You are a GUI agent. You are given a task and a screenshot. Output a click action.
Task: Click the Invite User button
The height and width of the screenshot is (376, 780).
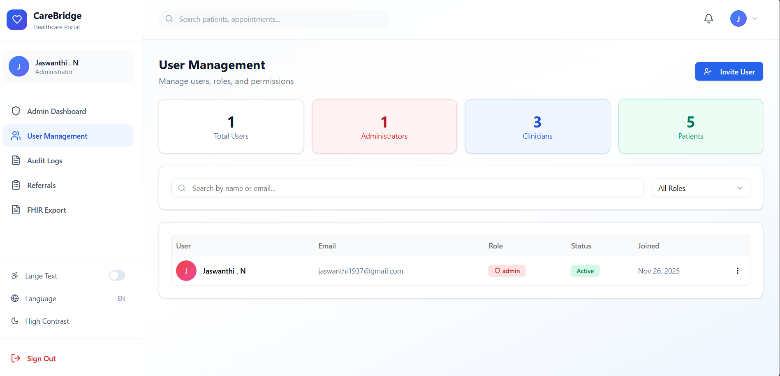729,72
